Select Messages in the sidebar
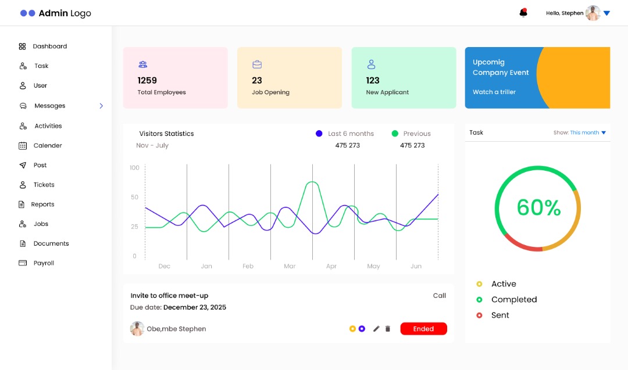Image resolution: width=628 pixels, height=370 pixels. [x=49, y=106]
